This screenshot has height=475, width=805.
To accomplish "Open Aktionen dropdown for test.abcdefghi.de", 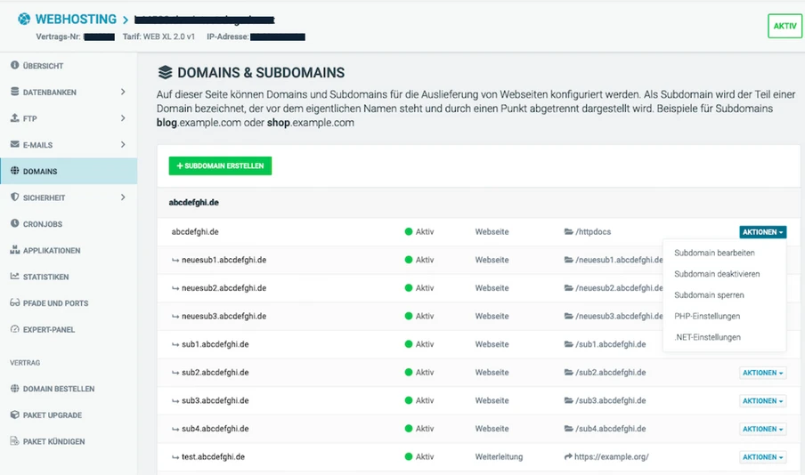I will click(x=762, y=457).
